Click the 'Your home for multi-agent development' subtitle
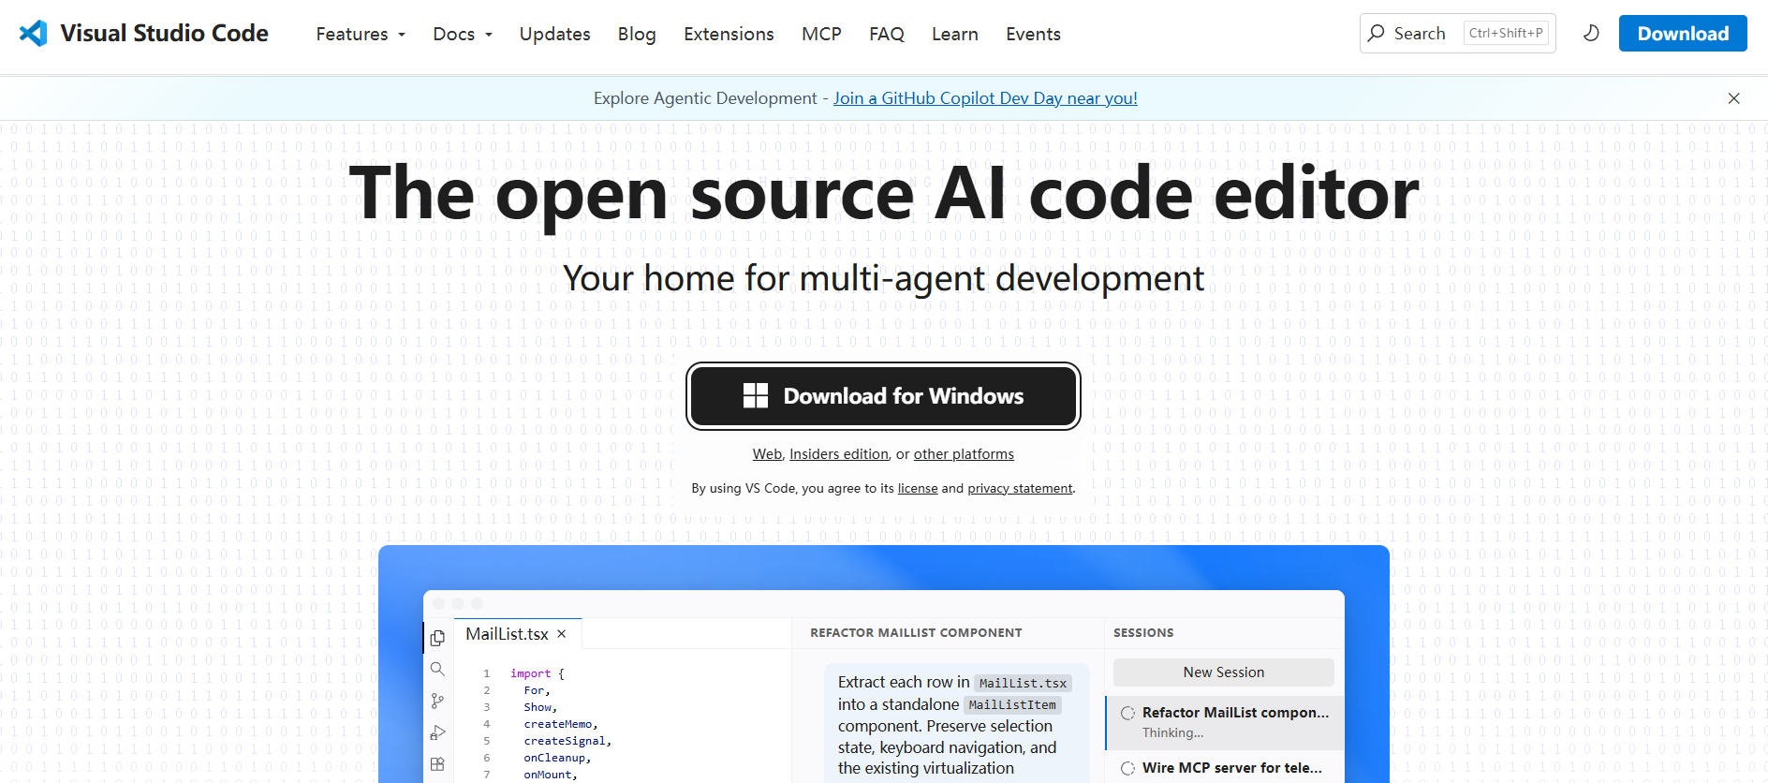Viewport: 1768px width, 783px height. pyautogui.click(x=884, y=279)
